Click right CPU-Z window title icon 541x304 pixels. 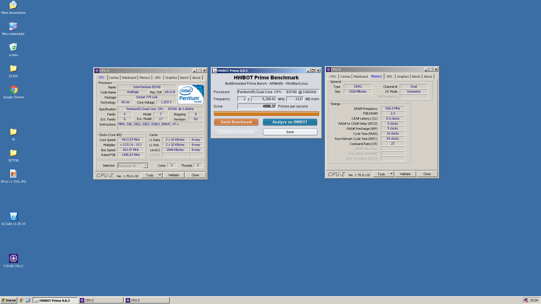coord(329,70)
